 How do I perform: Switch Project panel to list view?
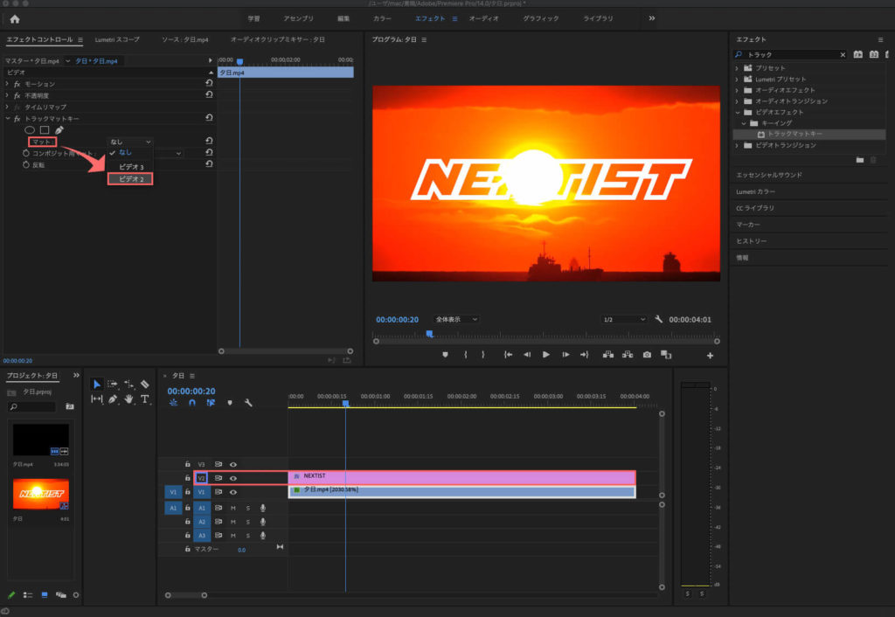(27, 595)
